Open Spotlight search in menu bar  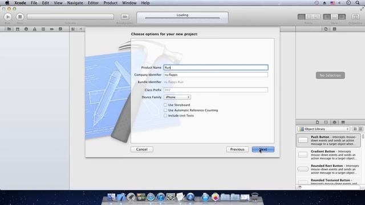point(358,3)
